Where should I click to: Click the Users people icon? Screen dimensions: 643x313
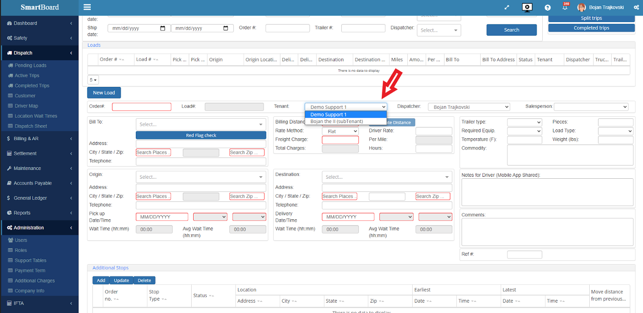11,240
